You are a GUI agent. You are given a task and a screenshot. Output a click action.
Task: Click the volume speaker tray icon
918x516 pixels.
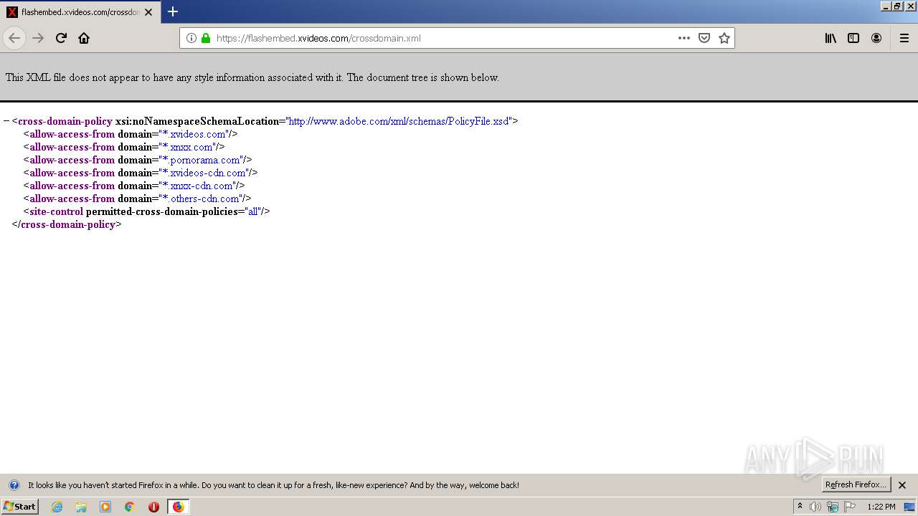(x=815, y=507)
